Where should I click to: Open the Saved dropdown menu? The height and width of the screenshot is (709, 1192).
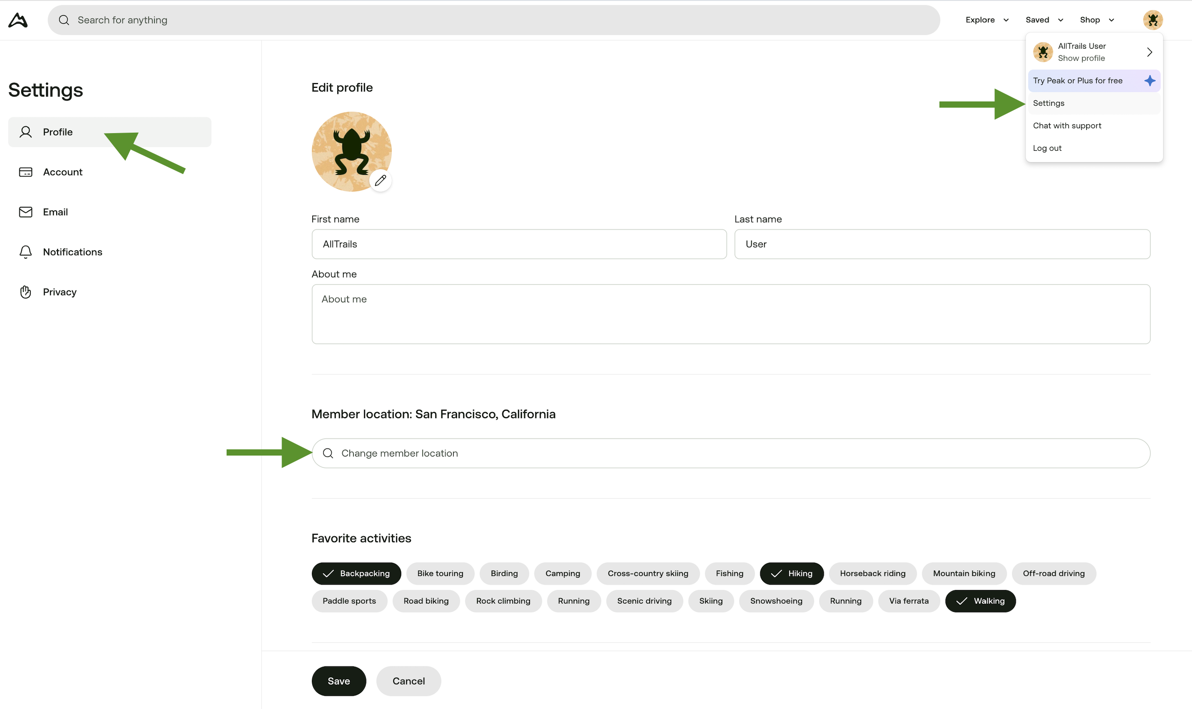[1044, 20]
